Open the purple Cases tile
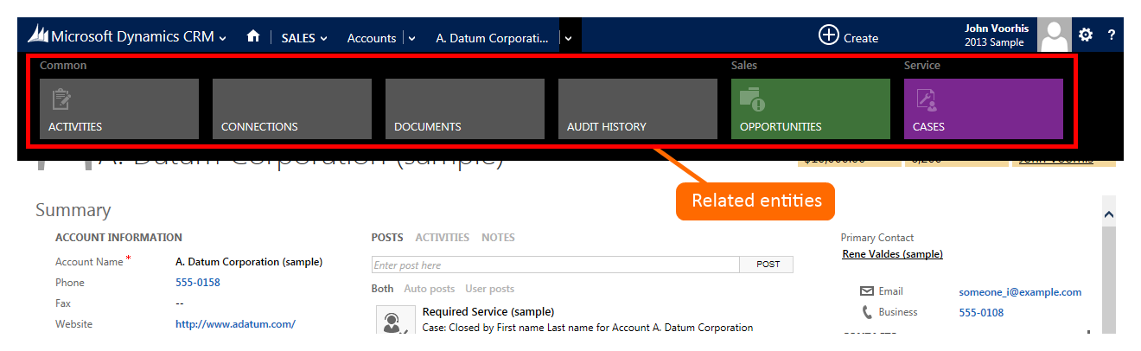The width and height of the screenshot is (1141, 351). 983,109
